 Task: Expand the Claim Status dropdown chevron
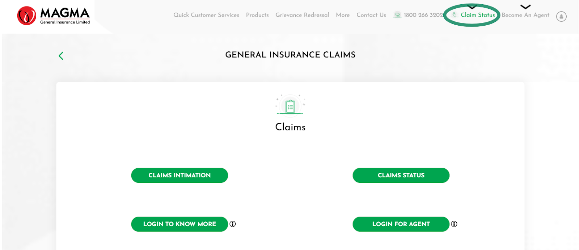coord(471,7)
